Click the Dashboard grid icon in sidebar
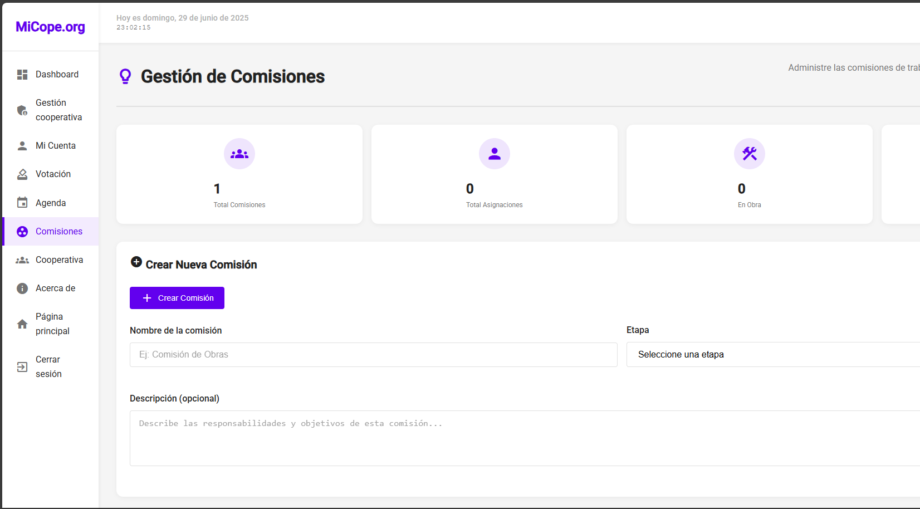This screenshot has width=920, height=509. (22, 75)
